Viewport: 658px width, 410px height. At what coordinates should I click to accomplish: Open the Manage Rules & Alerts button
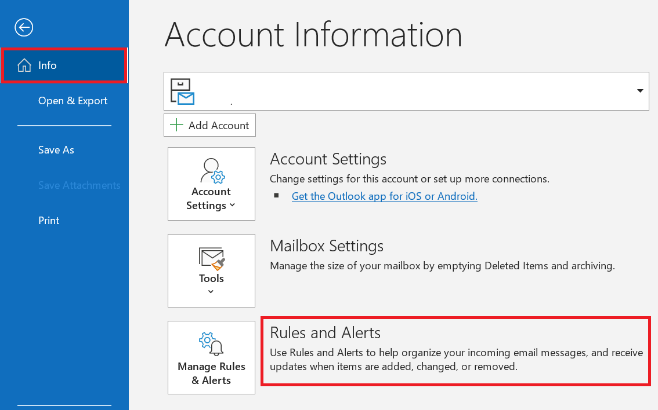[211, 358]
